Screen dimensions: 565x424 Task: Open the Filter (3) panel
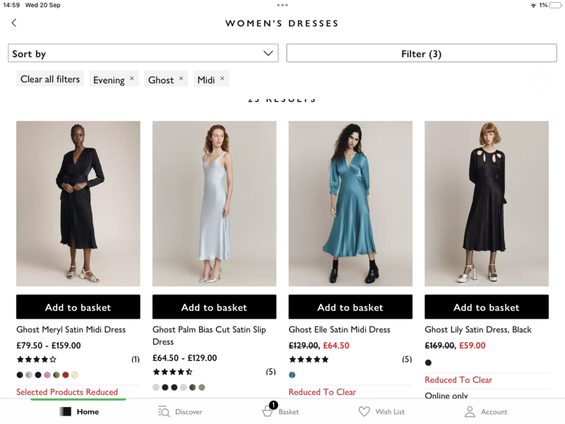coord(422,53)
